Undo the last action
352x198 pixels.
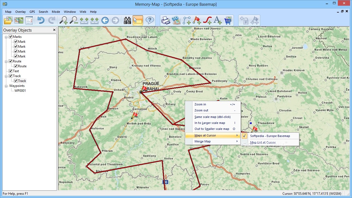41,20
